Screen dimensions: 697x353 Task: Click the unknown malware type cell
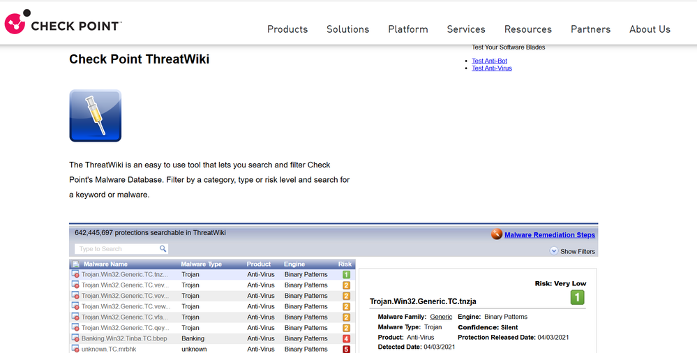pyautogui.click(x=194, y=350)
